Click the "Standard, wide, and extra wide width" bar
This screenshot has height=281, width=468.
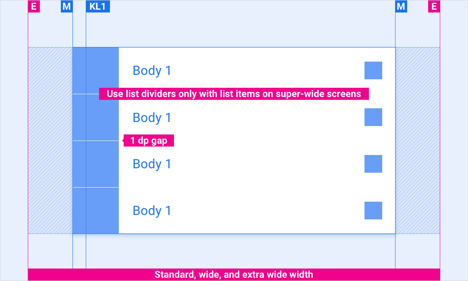(234, 275)
